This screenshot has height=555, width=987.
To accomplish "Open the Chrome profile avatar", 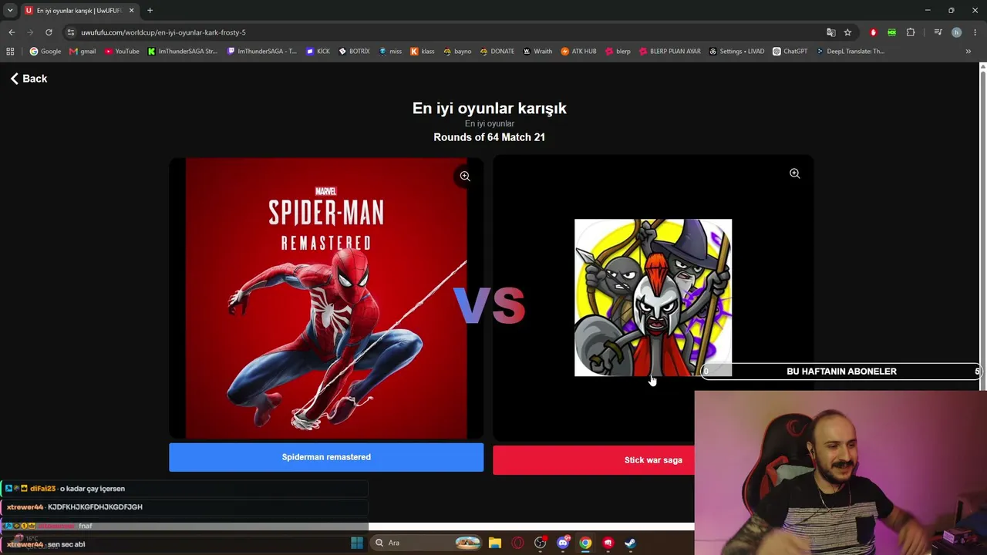I will tap(956, 32).
